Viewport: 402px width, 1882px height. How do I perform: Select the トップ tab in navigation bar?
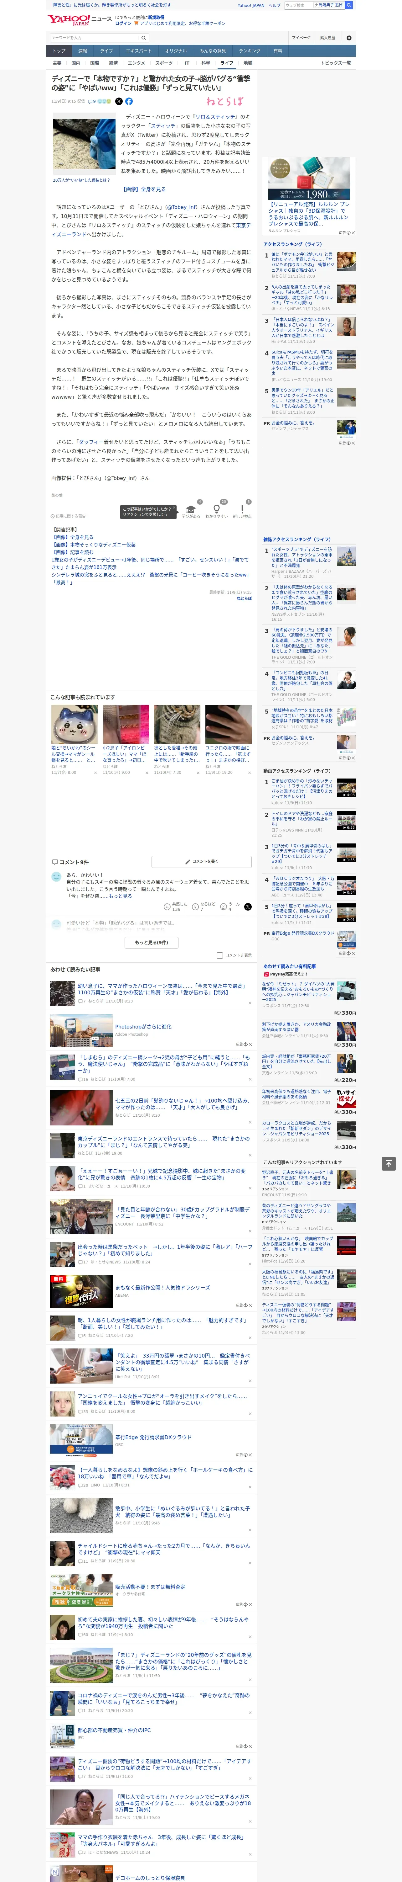59,51
